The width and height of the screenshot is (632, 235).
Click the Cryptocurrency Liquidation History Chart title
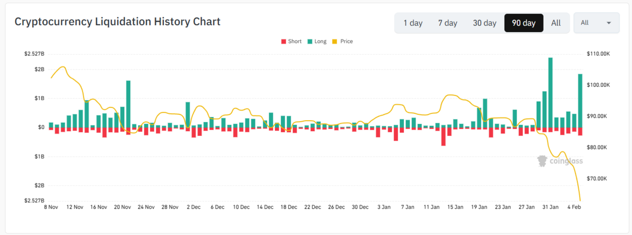(117, 22)
